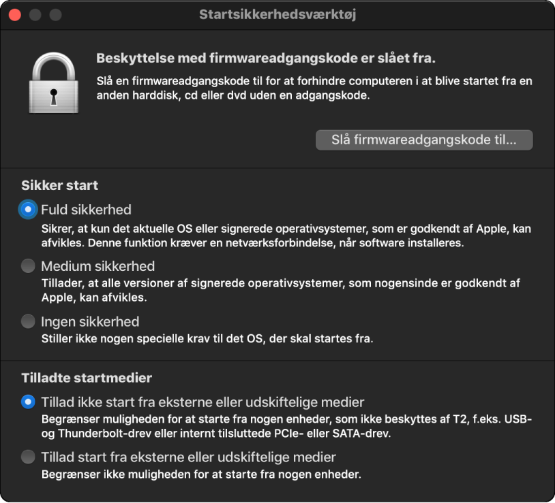Select the 'Fuld sikkerhed' option
The width and height of the screenshot is (555, 503).
pyautogui.click(x=27, y=210)
